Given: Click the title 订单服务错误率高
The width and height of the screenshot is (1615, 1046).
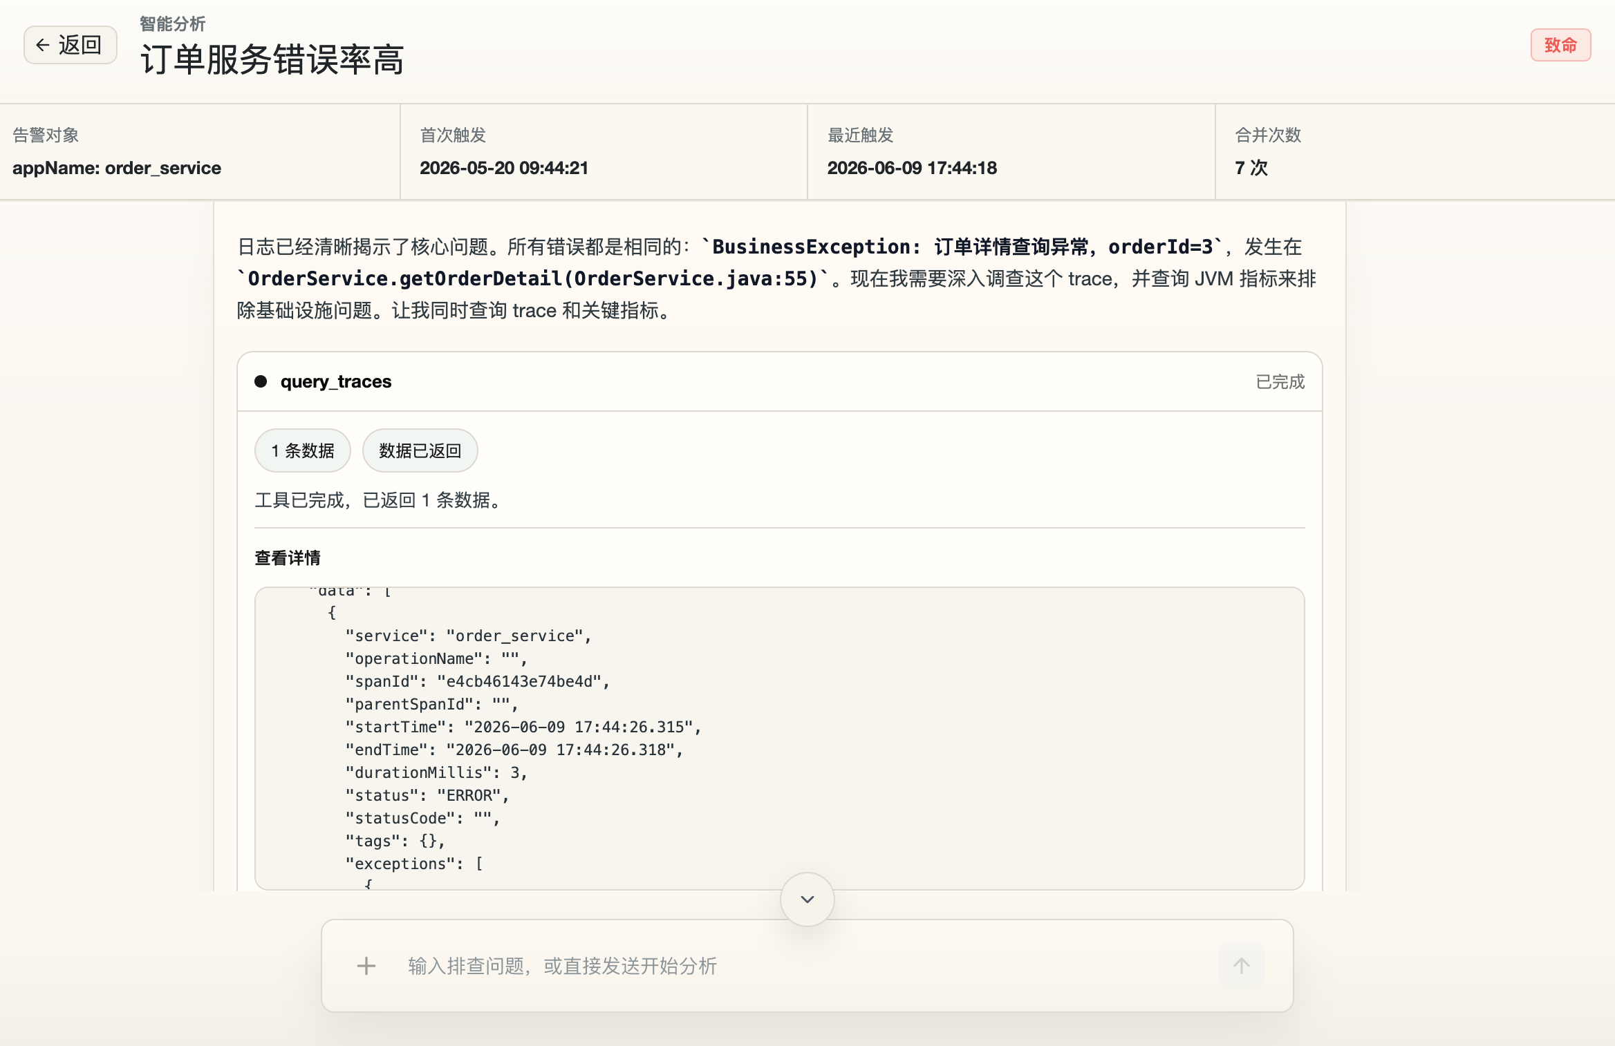Looking at the screenshot, I should click(272, 59).
